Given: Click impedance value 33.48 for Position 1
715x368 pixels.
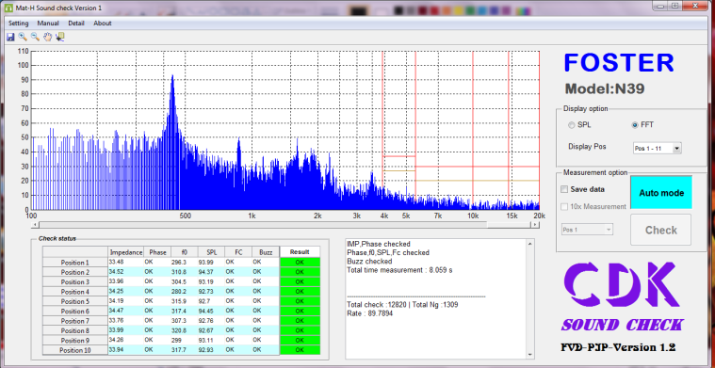Looking at the screenshot, I should coord(126,262).
